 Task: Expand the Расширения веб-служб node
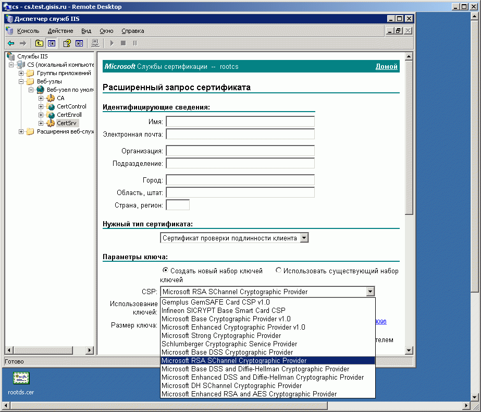(21, 131)
